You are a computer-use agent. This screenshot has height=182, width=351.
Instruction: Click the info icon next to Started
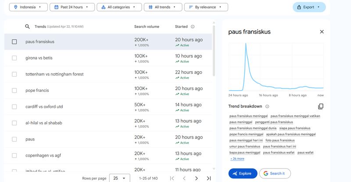(193, 27)
